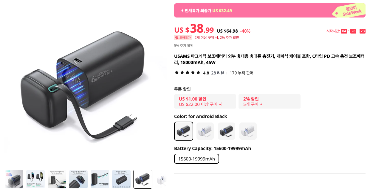The height and width of the screenshot is (194, 370).
Task: Select the second white power bank color option
Action: point(205,131)
